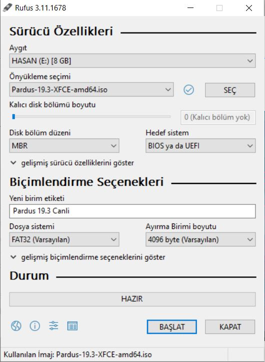Click the checksum checkmark icon beside SEÇ
The width and height of the screenshot is (265, 362).
189,90
